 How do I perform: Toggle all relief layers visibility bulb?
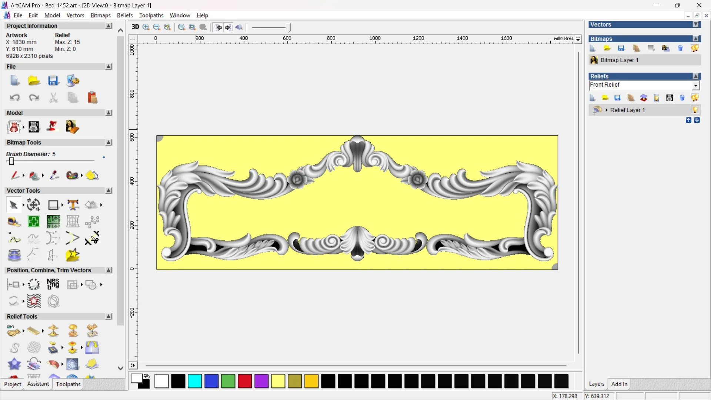[x=695, y=98]
